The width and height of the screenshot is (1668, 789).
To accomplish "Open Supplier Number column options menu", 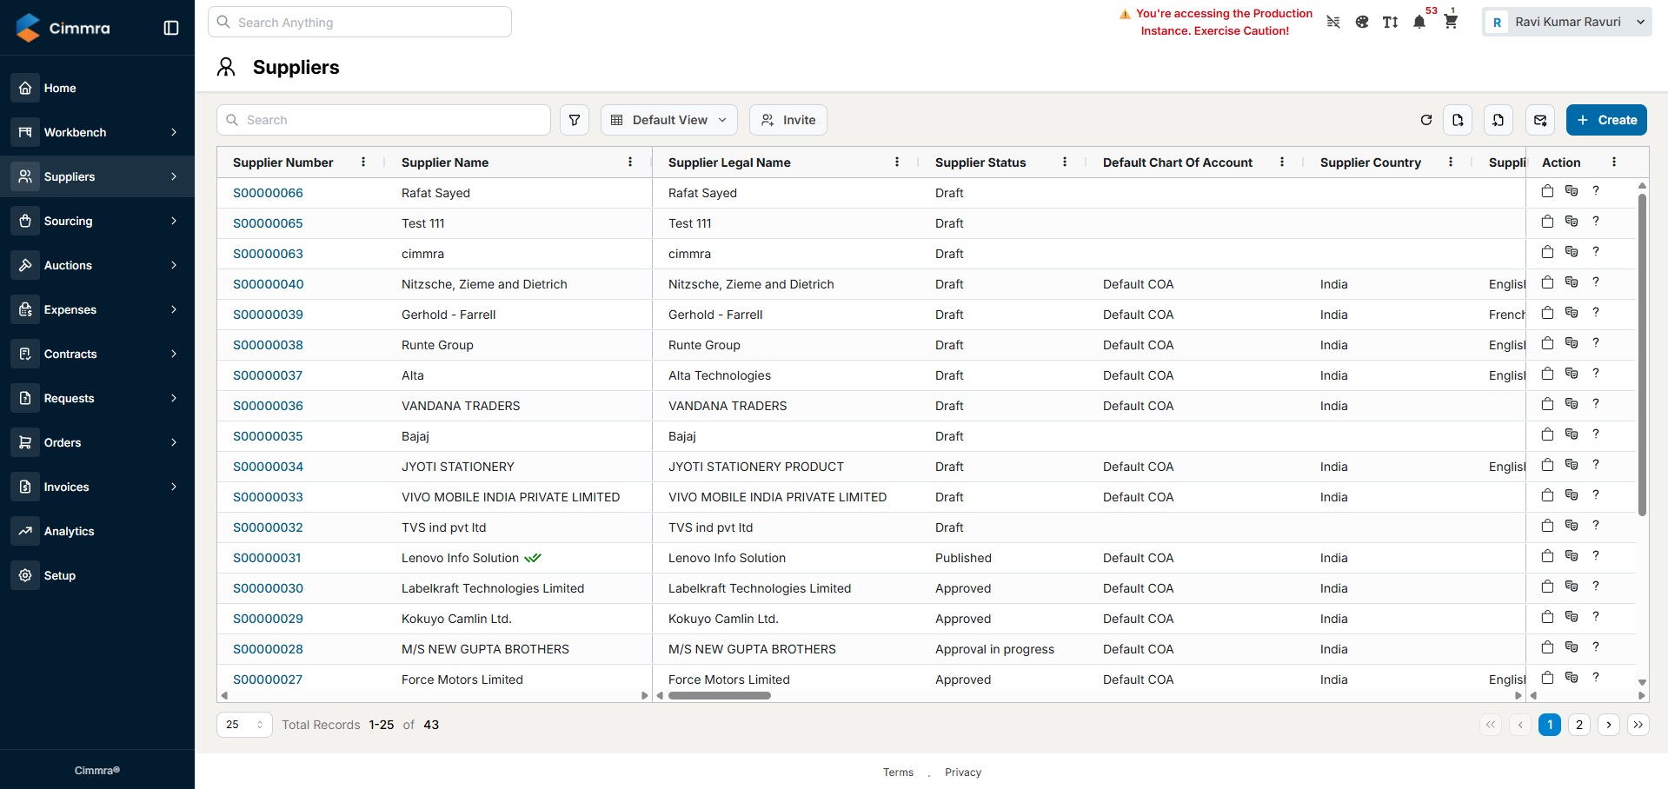I will 363,162.
